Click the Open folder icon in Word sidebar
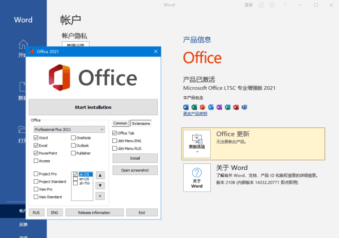The width and height of the screenshot is (339, 238). pyautogui.click(x=22, y=130)
